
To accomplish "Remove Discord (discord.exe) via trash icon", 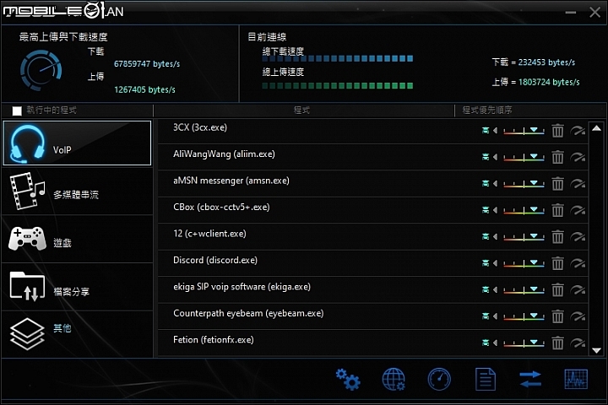I will pyautogui.click(x=557, y=263).
